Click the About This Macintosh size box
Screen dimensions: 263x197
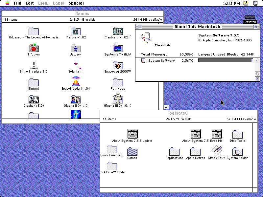(x=257, y=79)
